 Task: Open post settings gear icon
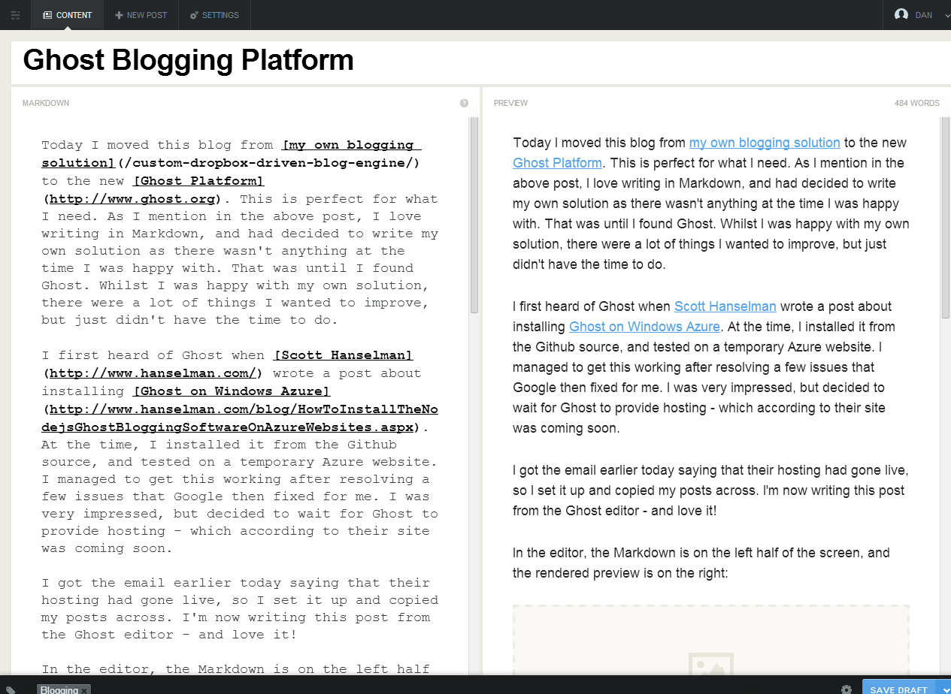click(x=847, y=689)
